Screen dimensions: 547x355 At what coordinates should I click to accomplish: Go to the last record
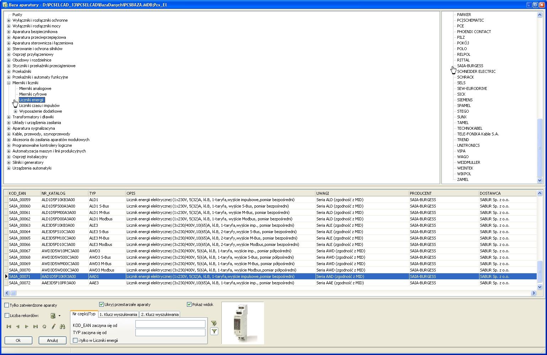36,327
